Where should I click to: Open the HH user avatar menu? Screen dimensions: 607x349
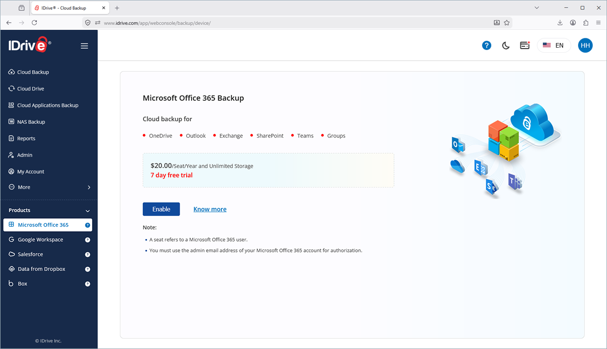(x=585, y=45)
